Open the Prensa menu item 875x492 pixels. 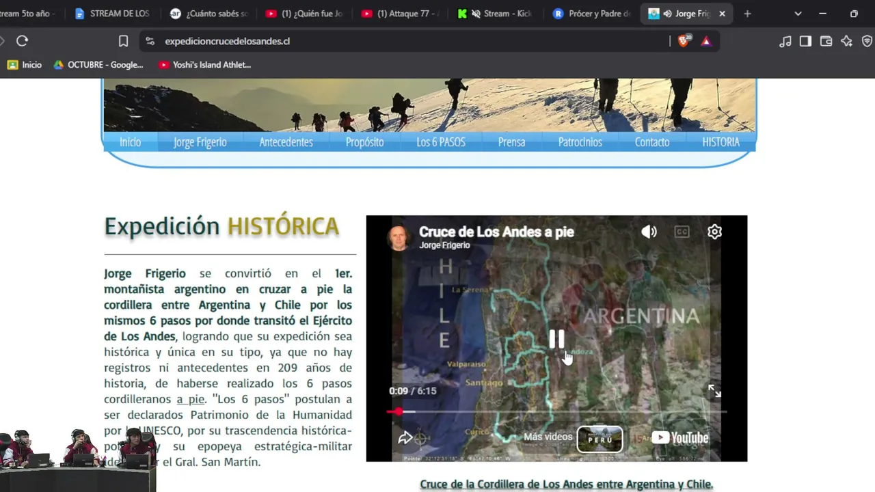coord(511,142)
